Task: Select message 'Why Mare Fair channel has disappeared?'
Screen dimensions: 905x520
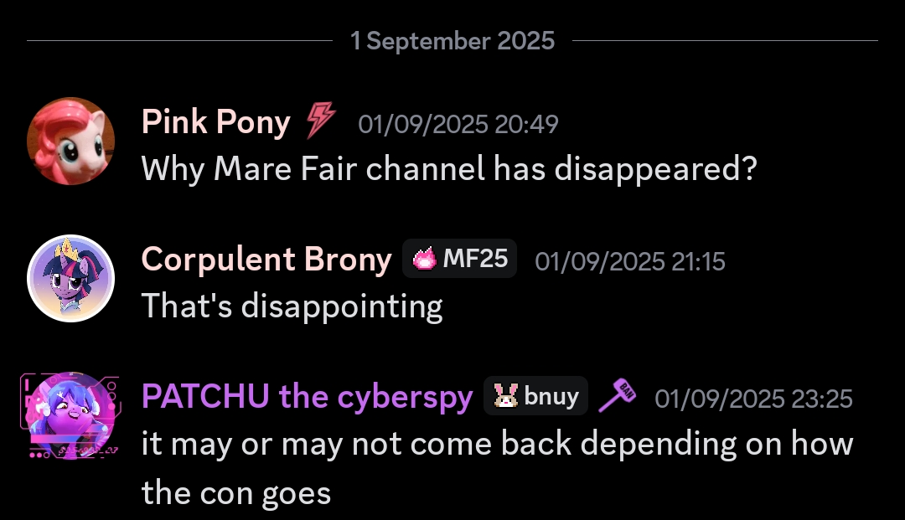Action: pyautogui.click(x=449, y=169)
